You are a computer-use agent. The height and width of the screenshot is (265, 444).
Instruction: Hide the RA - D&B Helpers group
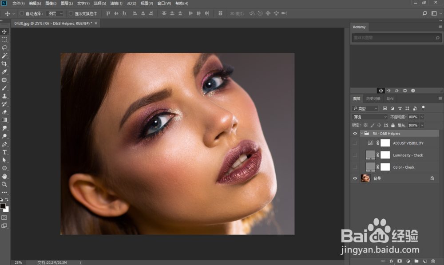[x=355, y=133]
